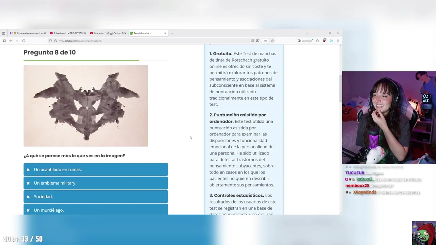Viewport: 436px width, 245px height.
Task: Click the Pregunta 8 de 10 heading
Action: point(49,52)
